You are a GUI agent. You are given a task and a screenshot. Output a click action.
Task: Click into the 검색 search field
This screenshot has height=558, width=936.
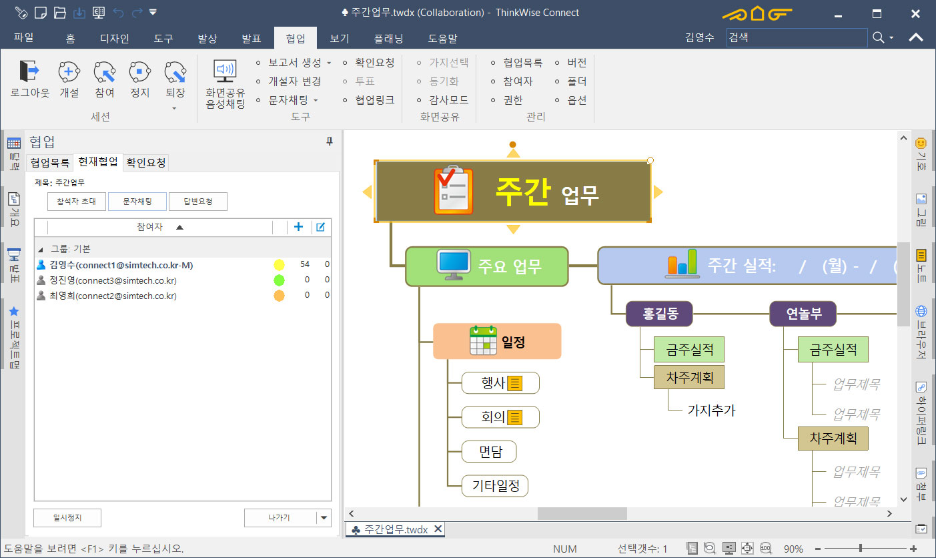pos(797,38)
